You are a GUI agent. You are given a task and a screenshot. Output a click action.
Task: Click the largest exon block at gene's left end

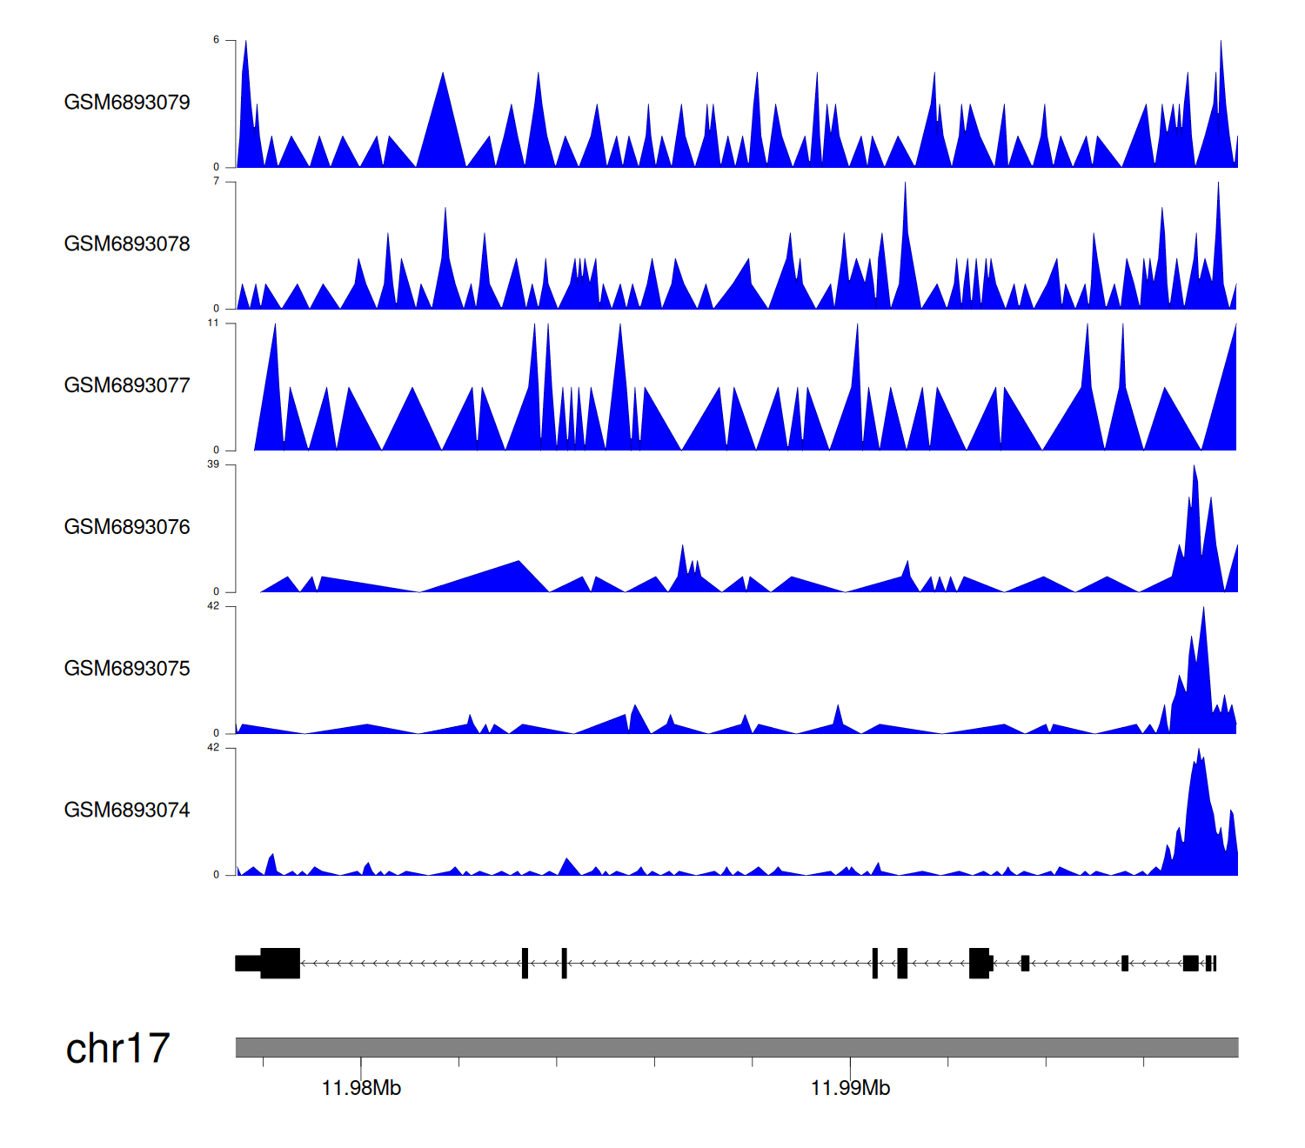pyautogui.click(x=280, y=963)
